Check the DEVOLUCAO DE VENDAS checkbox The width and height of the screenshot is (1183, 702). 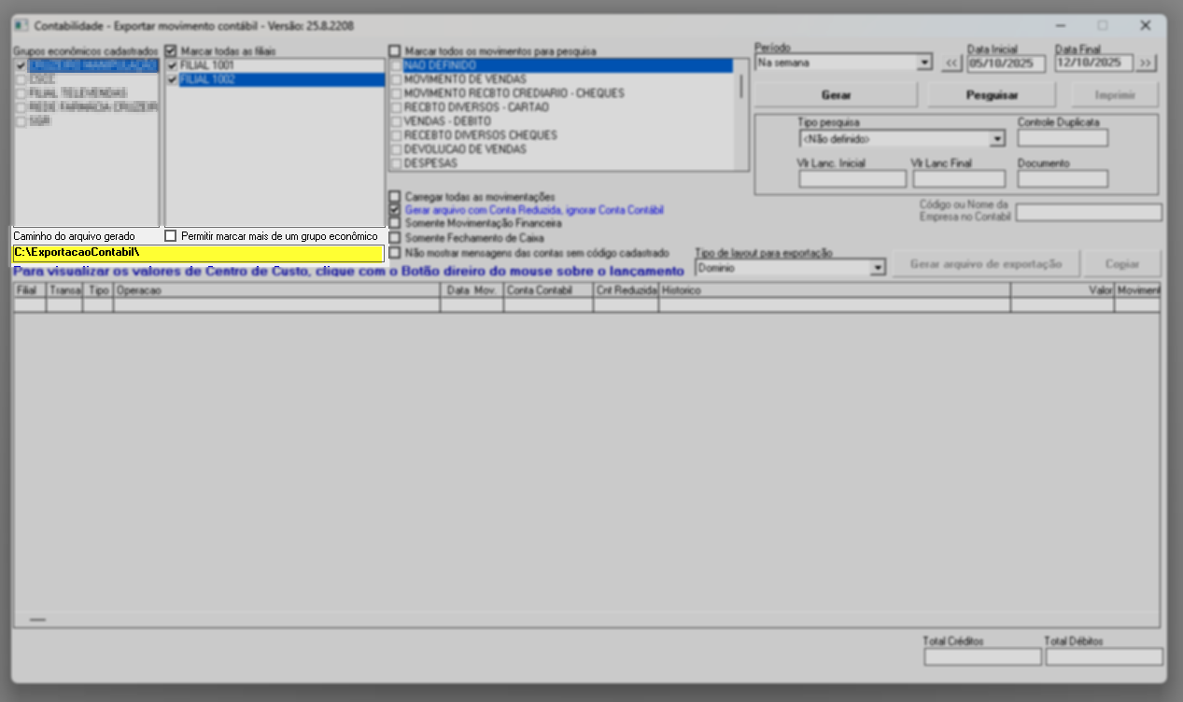(x=397, y=149)
